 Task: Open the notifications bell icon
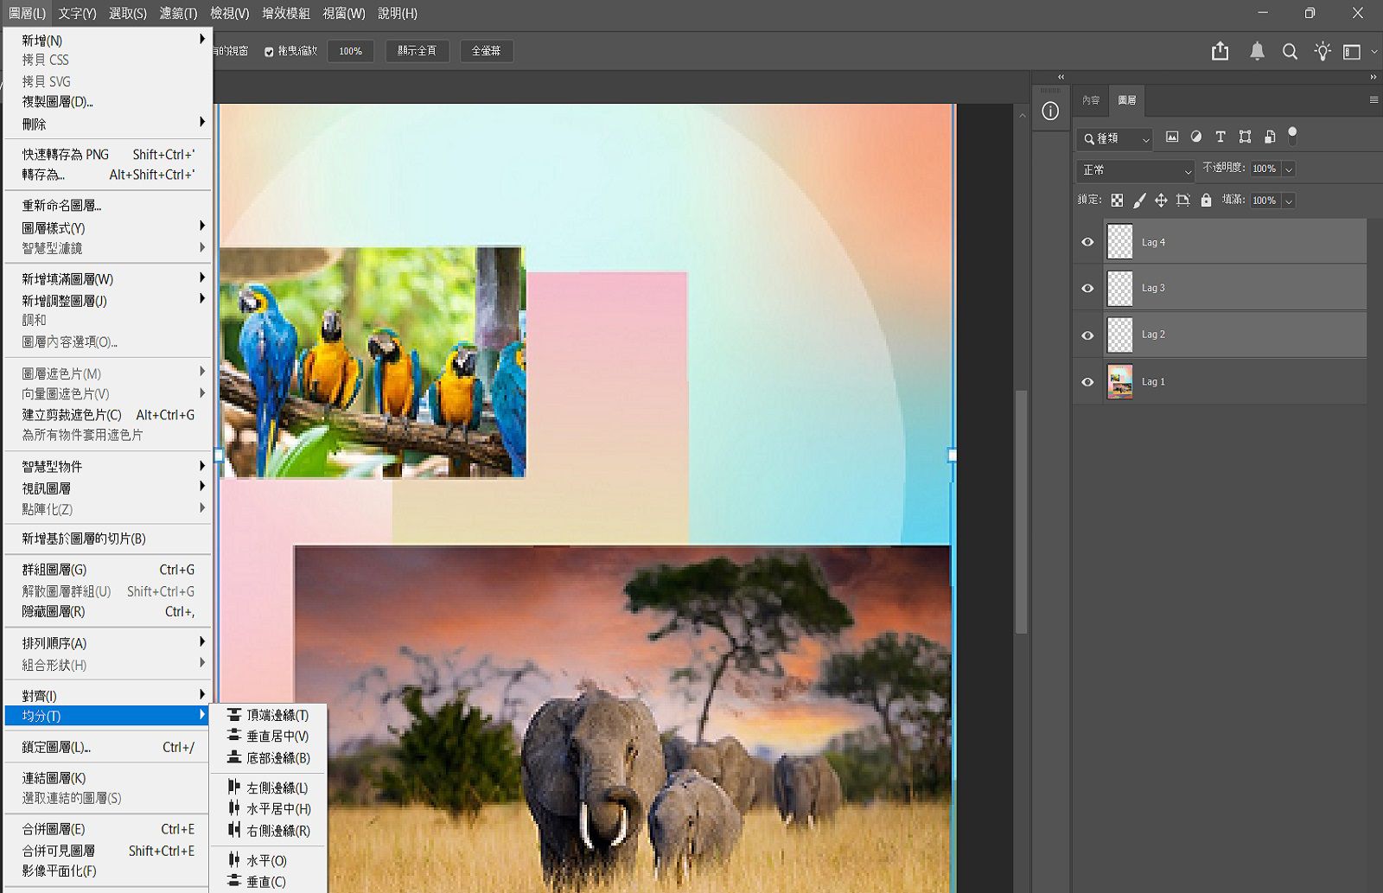tap(1257, 52)
